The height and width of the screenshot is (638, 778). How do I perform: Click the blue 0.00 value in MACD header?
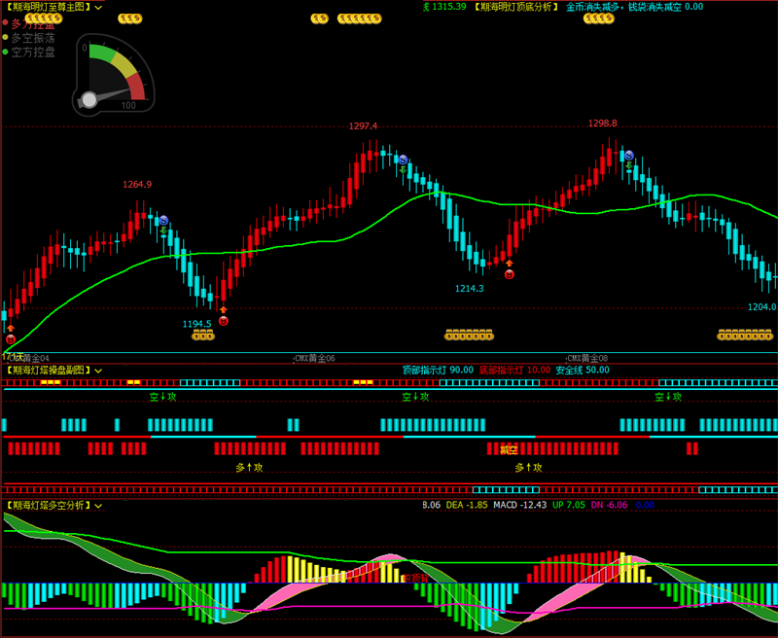pos(645,505)
